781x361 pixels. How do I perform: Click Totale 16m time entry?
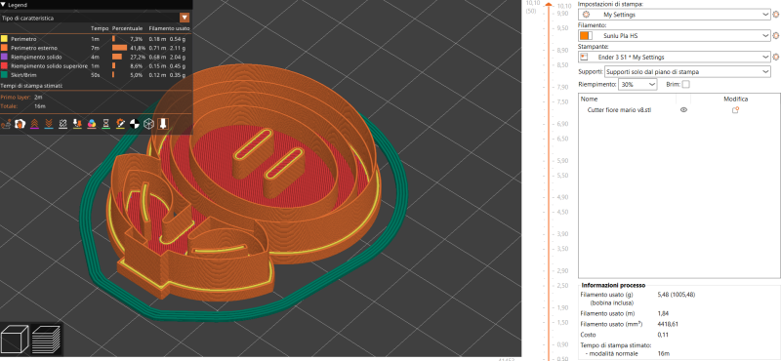click(x=22, y=106)
